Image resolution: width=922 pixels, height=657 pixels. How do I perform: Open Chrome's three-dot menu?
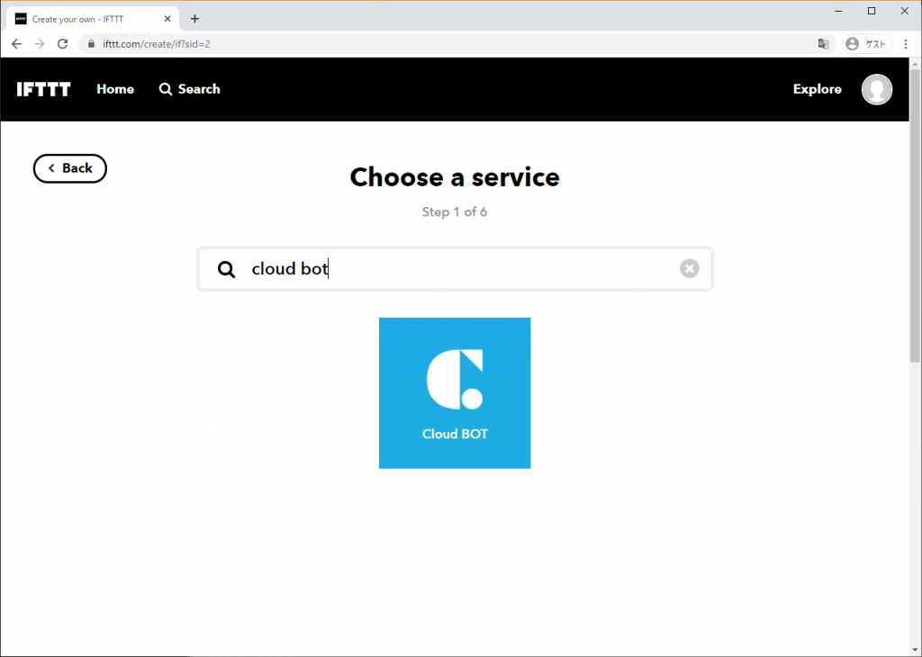point(906,44)
